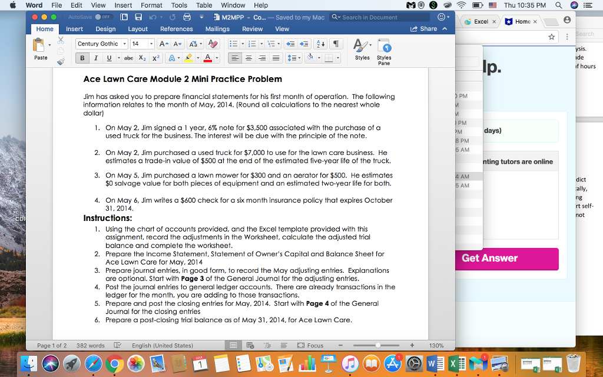Click the Increase Indent icon
This screenshot has height=377, width=603.
(304, 44)
